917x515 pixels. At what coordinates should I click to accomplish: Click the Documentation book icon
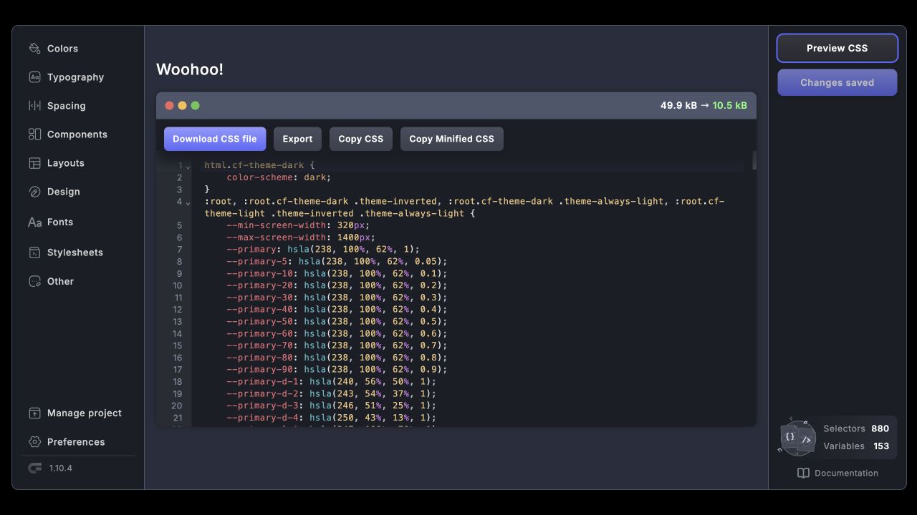pyautogui.click(x=804, y=474)
